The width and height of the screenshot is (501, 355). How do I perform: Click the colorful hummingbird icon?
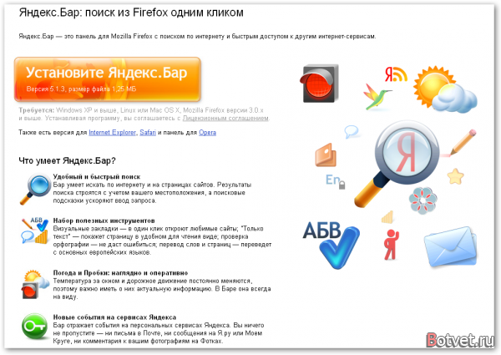pos(377,97)
